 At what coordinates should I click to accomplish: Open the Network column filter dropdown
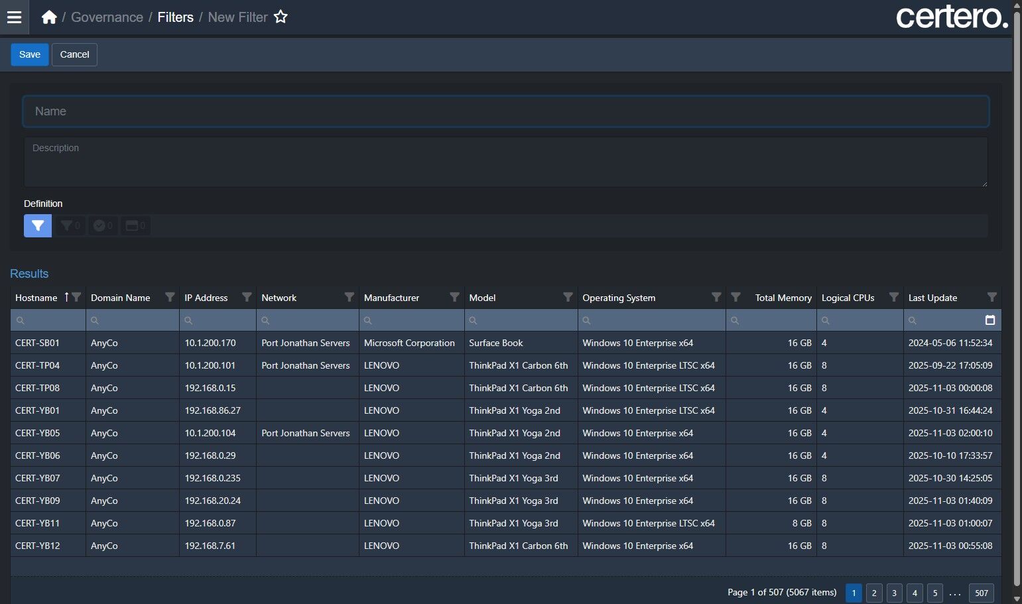[350, 297]
